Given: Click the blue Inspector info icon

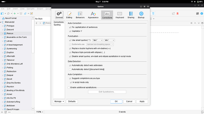Looking at the screenshot, I should click(202, 14).
